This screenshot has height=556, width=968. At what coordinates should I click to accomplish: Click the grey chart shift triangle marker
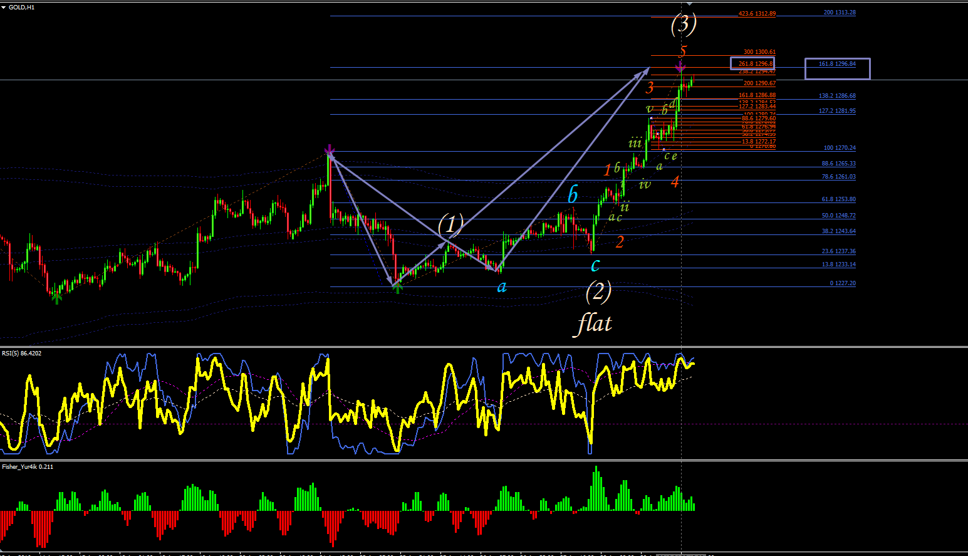coord(690,4)
